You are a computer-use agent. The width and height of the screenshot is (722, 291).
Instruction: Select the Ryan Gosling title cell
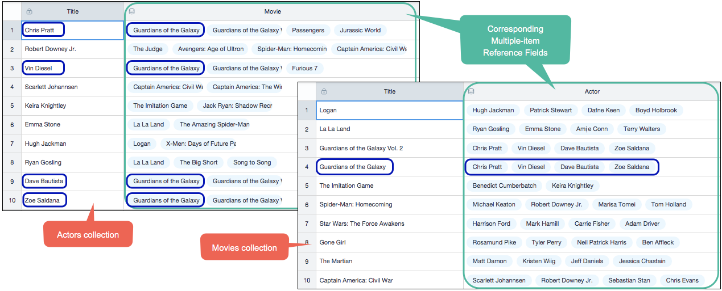click(73, 162)
